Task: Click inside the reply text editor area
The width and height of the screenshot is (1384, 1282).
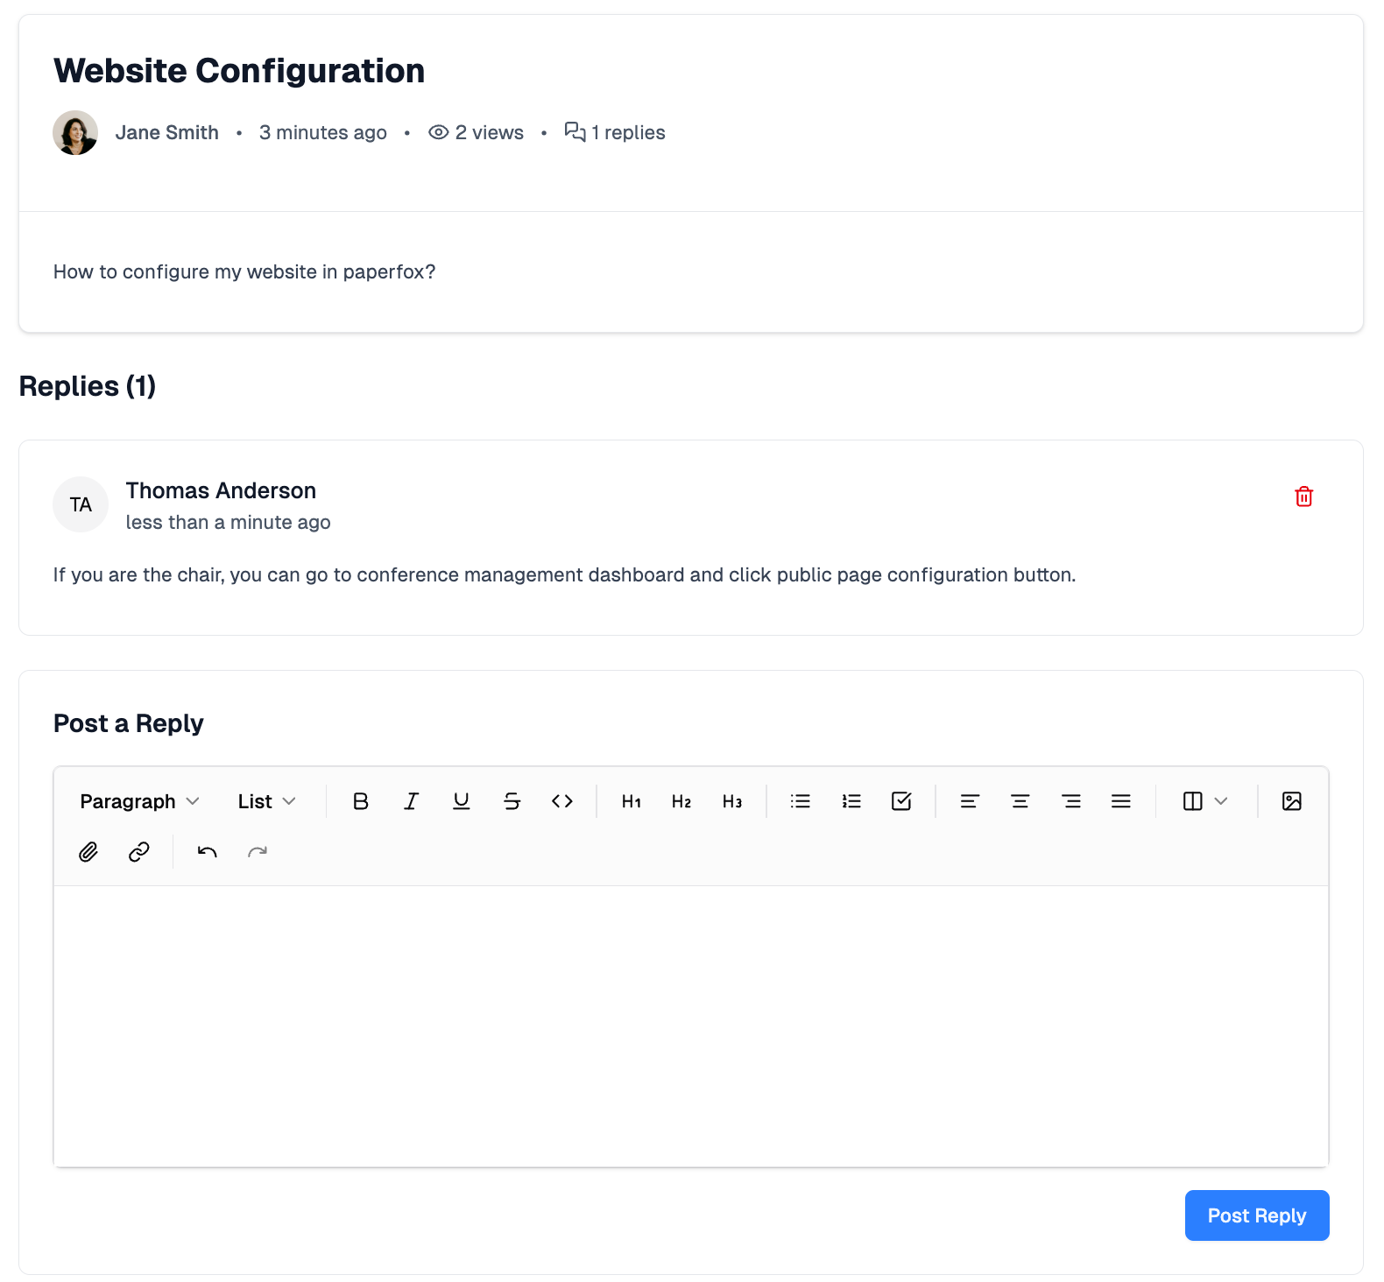Action: 690,1025
